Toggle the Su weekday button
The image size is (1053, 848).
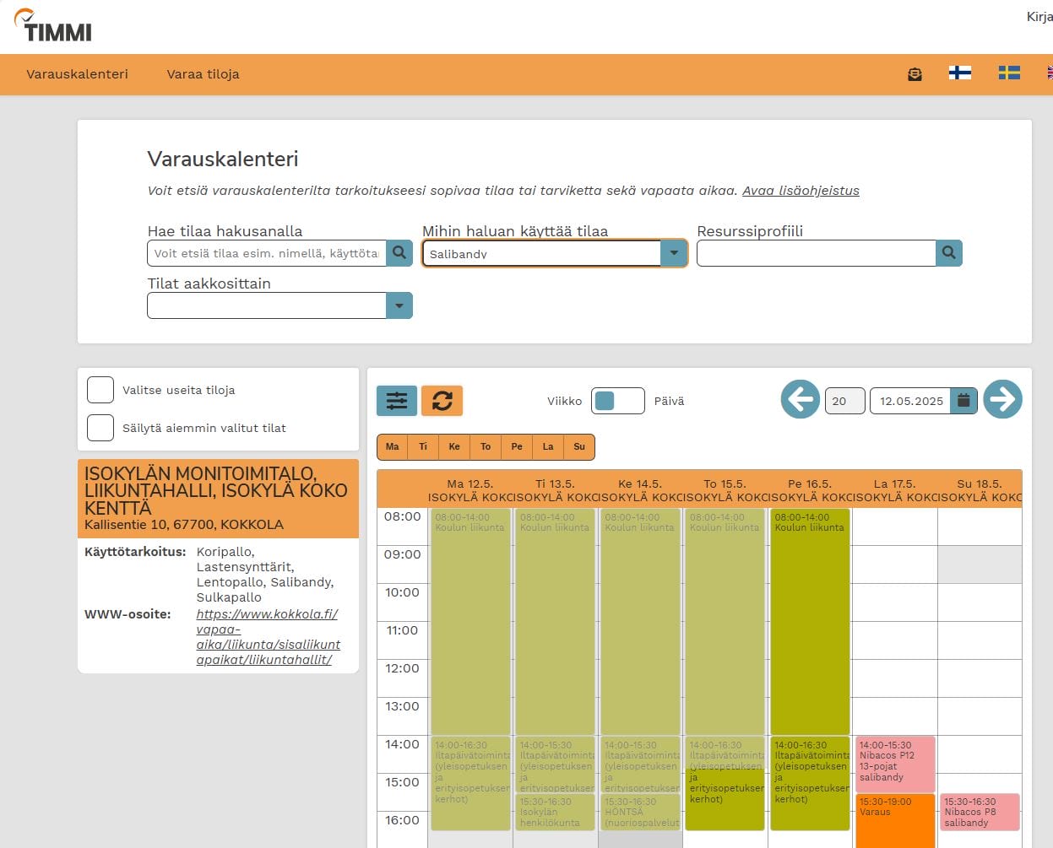579,447
